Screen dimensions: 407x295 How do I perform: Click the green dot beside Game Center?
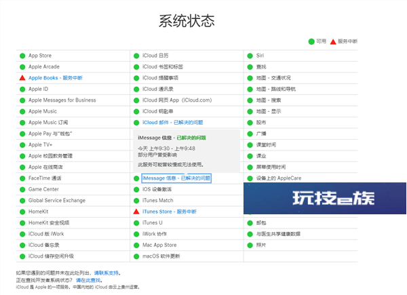pos(22,189)
